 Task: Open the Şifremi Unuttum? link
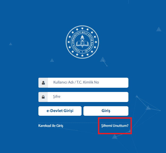point(115,126)
